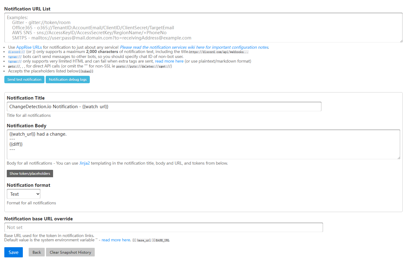The height and width of the screenshot is (266, 407).
Task: Open the AppRise URLs link
Action: click(x=28, y=47)
